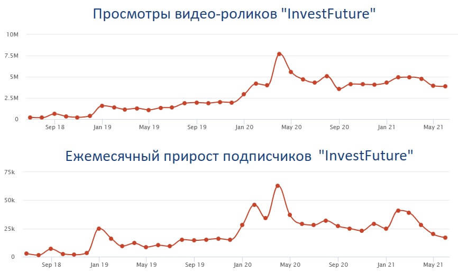
Task: Click the peak data point in views chart
Action: click(x=279, y=54)
